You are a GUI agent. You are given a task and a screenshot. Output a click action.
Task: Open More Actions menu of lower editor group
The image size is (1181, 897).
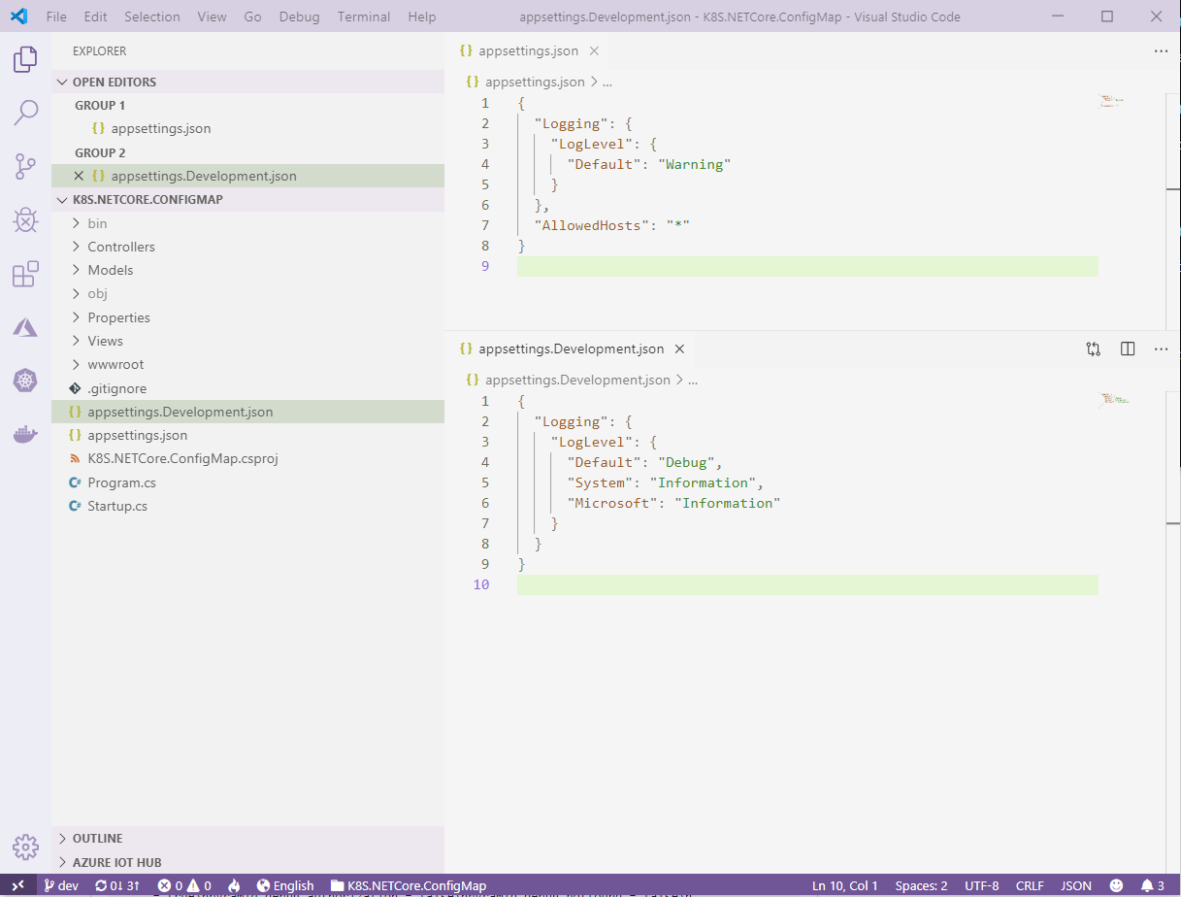pyautogui.click(x=1162, y=349)
